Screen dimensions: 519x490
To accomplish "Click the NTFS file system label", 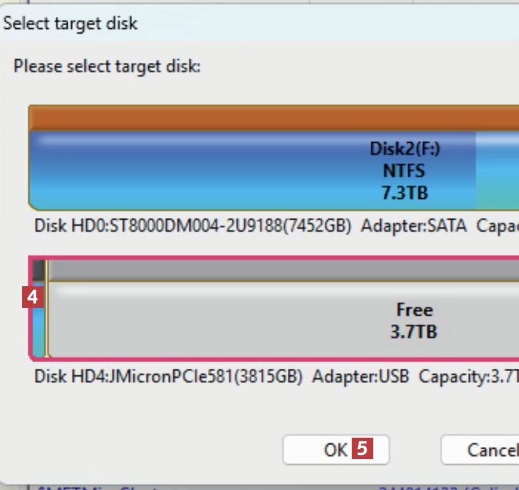I will [405, 171].
